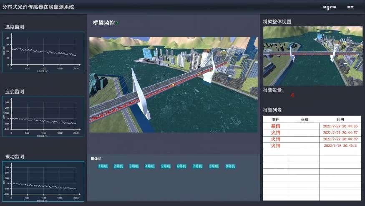Screen dimensions: 365x206
Task: Open the menu item left of 历史
Action: (x=329, y=7)
